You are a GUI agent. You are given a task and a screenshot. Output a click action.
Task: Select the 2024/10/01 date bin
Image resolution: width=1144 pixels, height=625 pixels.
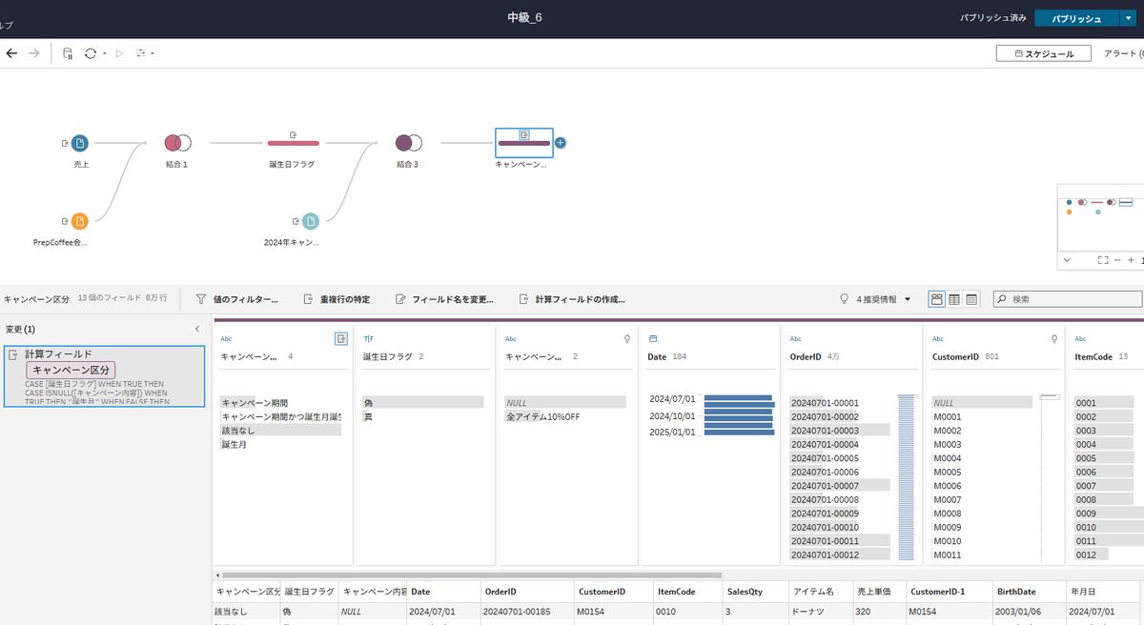point(672,415)
